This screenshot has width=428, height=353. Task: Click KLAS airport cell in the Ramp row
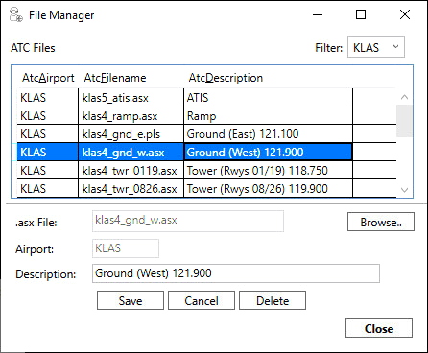[x=47, y=115]
